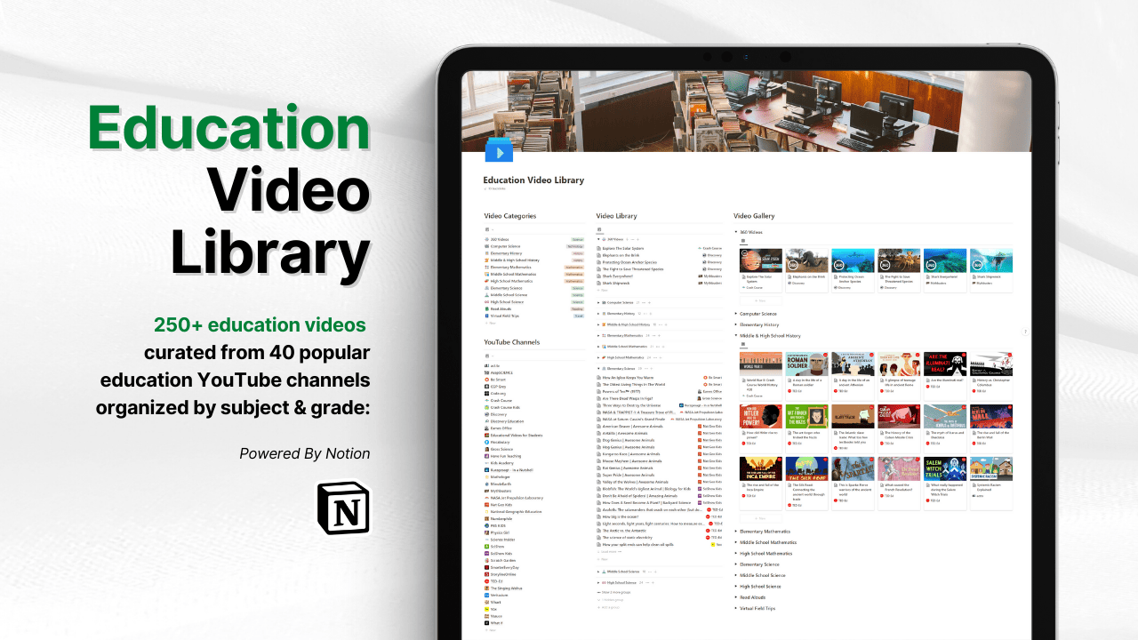Image resolution: width=1138 pixels, height=640 pixels.
Task: Click the TED-Ed channel icon
Action: click(485, 582)
